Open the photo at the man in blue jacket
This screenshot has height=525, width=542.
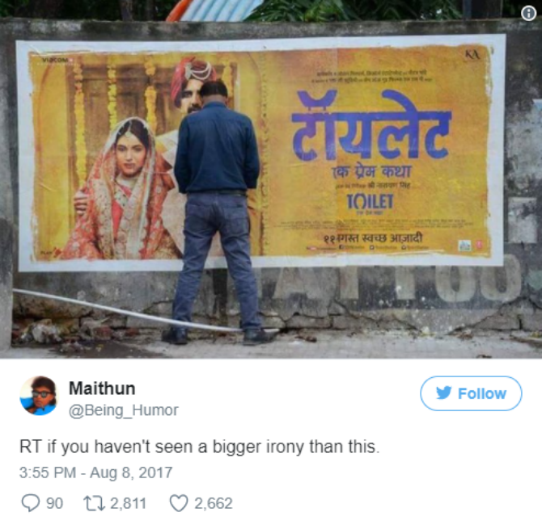pos(217,212)
